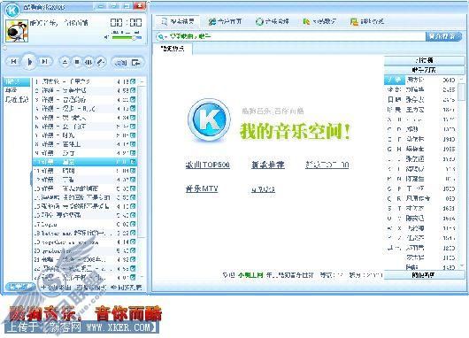Skip to the next track

45,62
